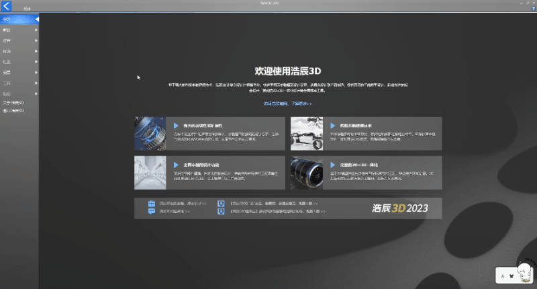
Task: Open the 浩辰3D视频教程 点击学习 link
Action: 183,203
